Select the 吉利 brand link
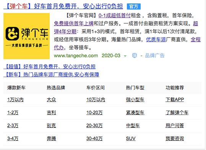The width and height of the screenshot is (206, 150). 51,113
